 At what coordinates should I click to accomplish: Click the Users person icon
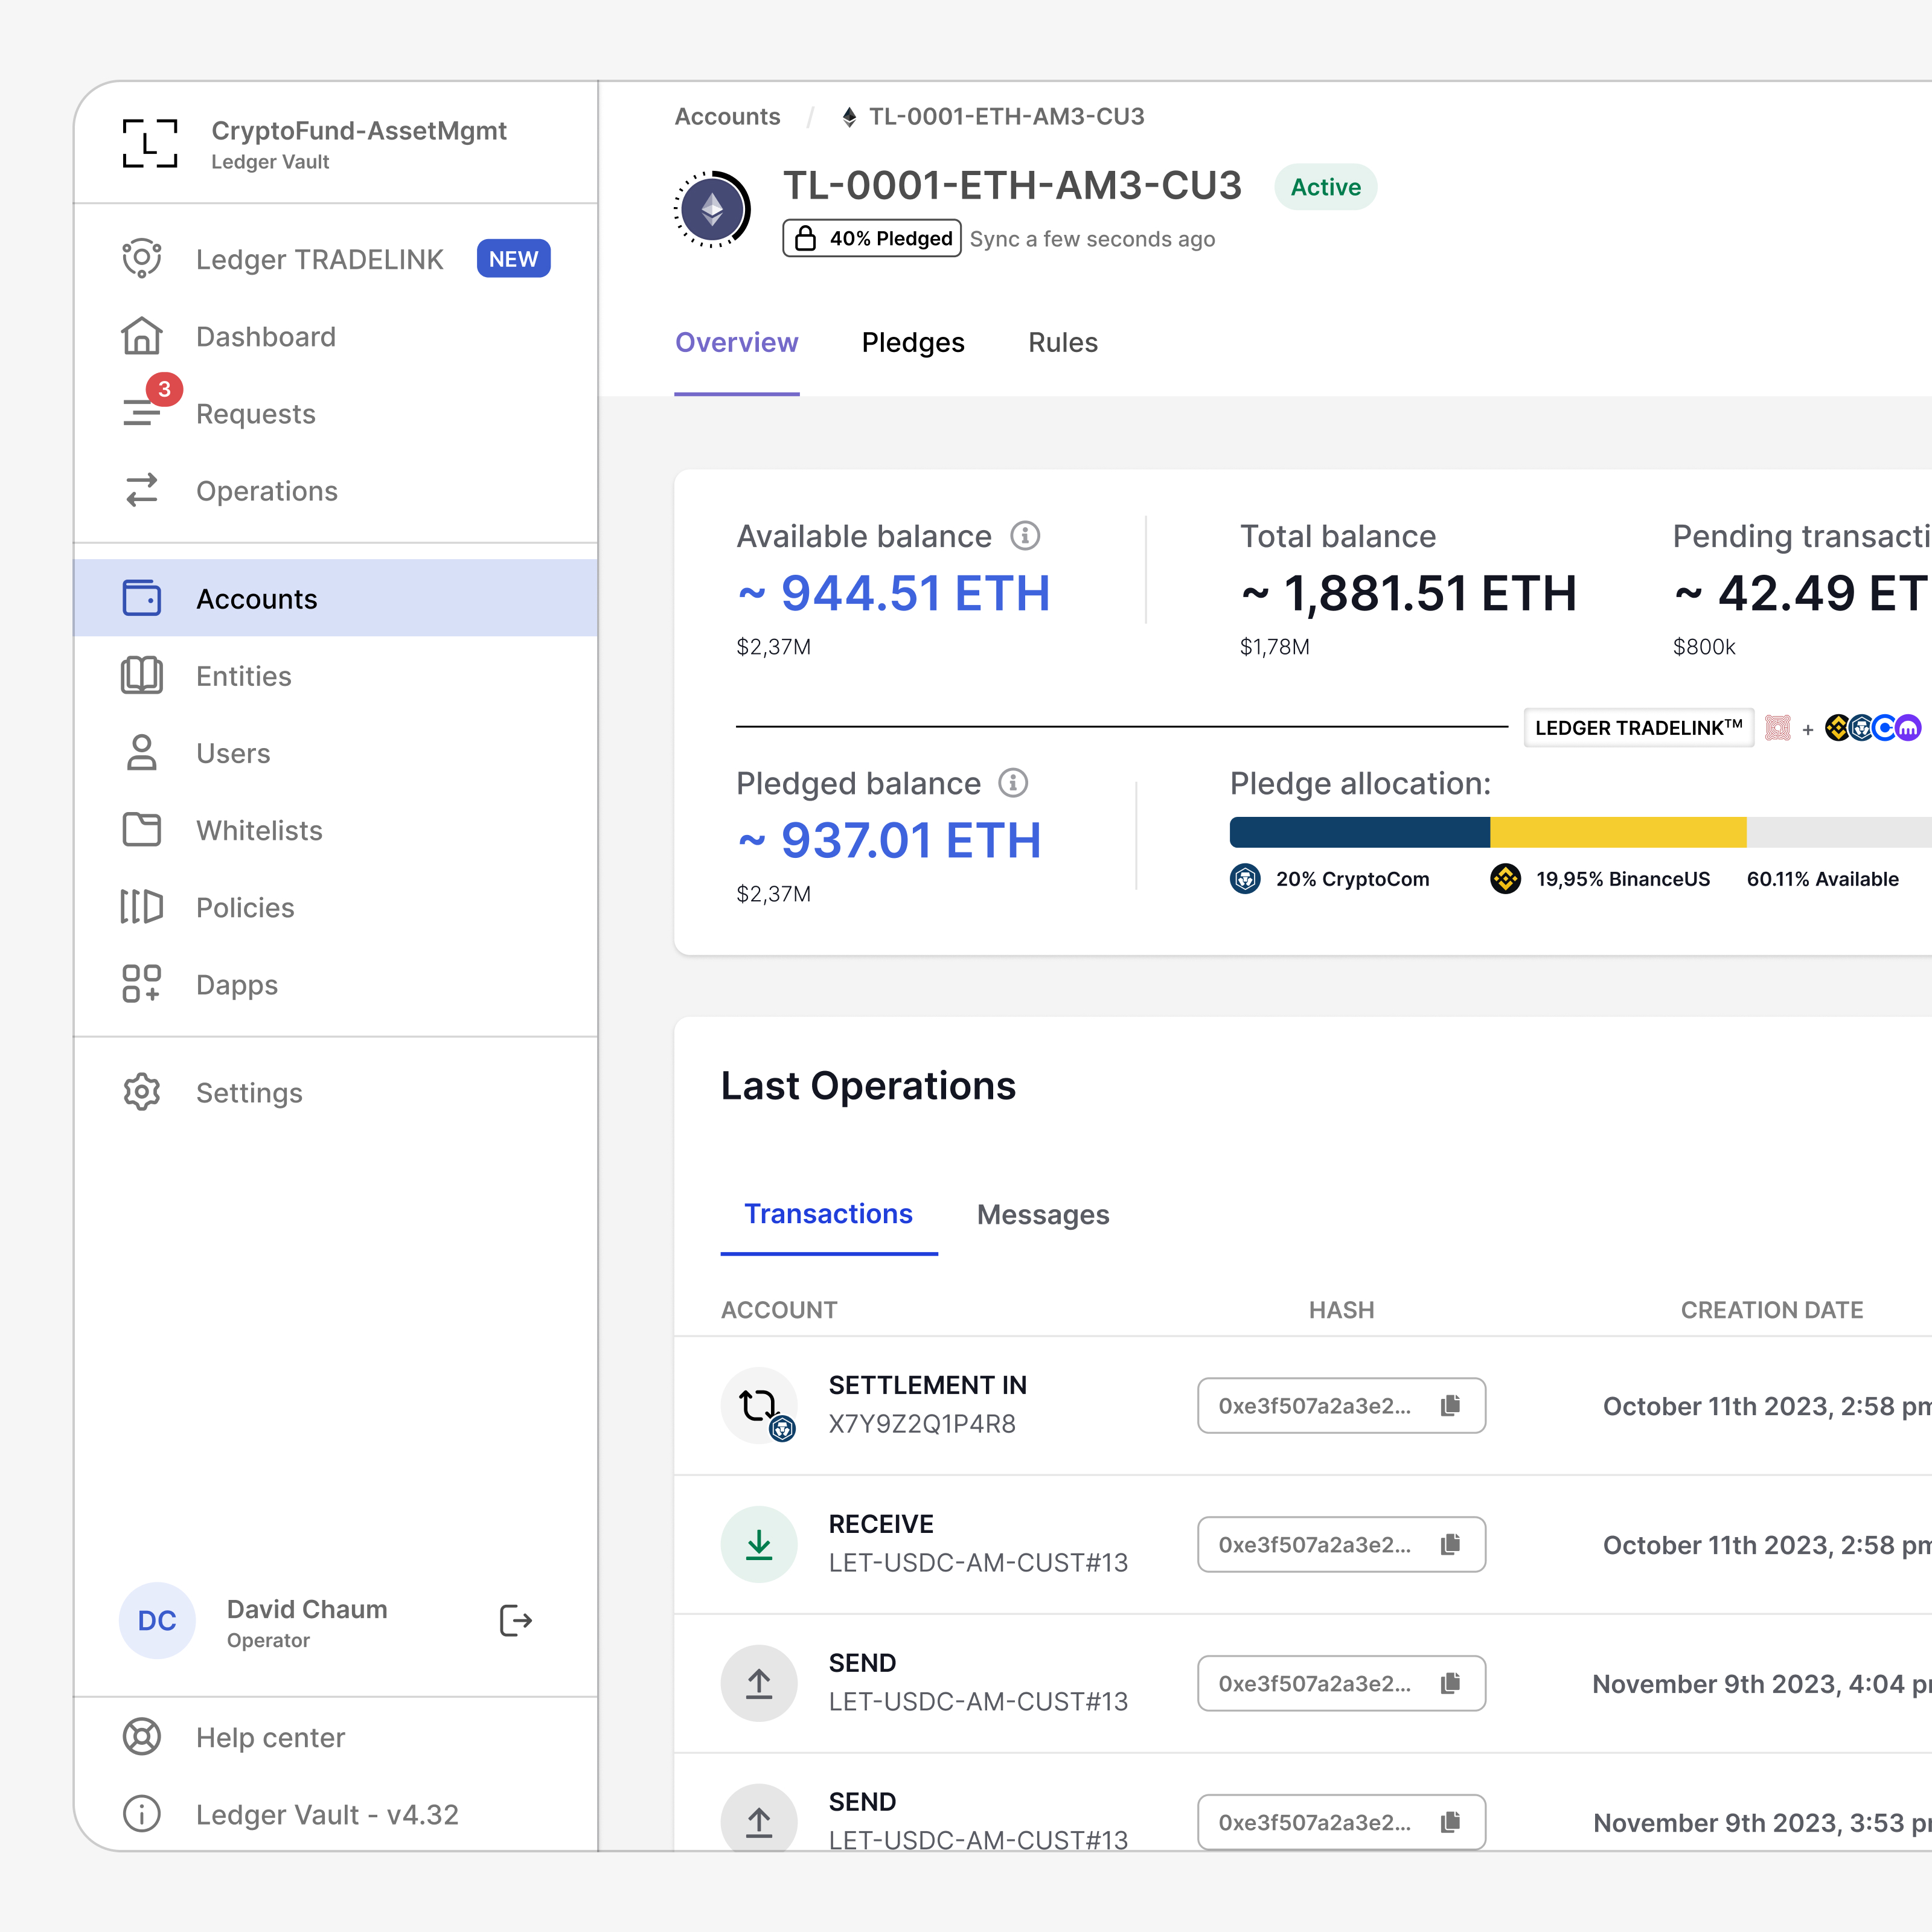pyautogui.click(x=142, y=752)
